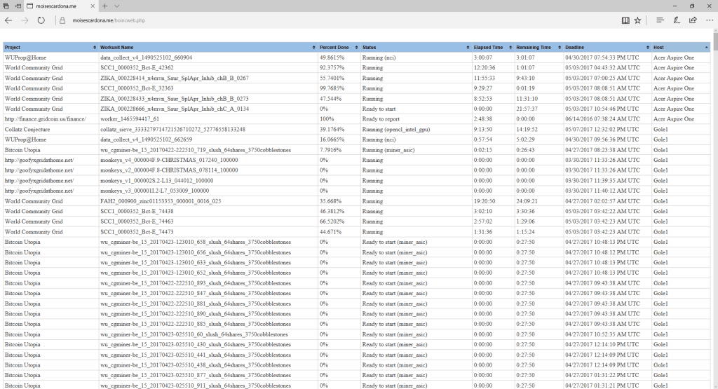The height and width of the screenshot is (389, 718).
Task: Click deadline '04/27/2017 10:52:35 AM UTC'
Action: click(602, 334)
